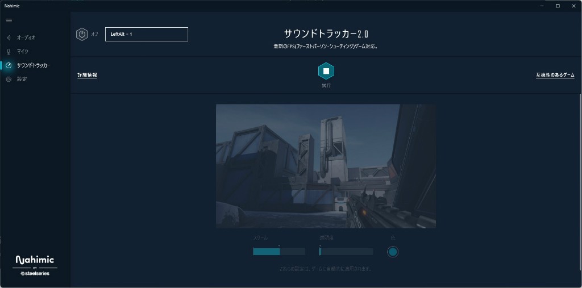This screenshot has height=288, width=582.
Task: Open the マイク microphone section
Action: pyautogui.click(x=22, y=52)
